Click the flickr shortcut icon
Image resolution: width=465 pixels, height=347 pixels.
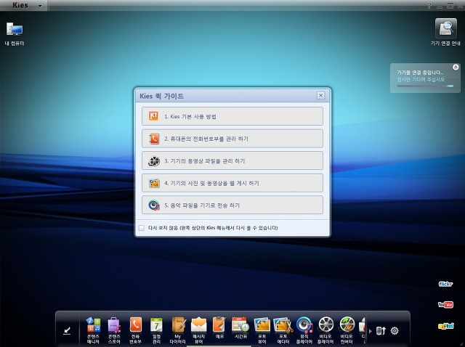click(445, 284)
